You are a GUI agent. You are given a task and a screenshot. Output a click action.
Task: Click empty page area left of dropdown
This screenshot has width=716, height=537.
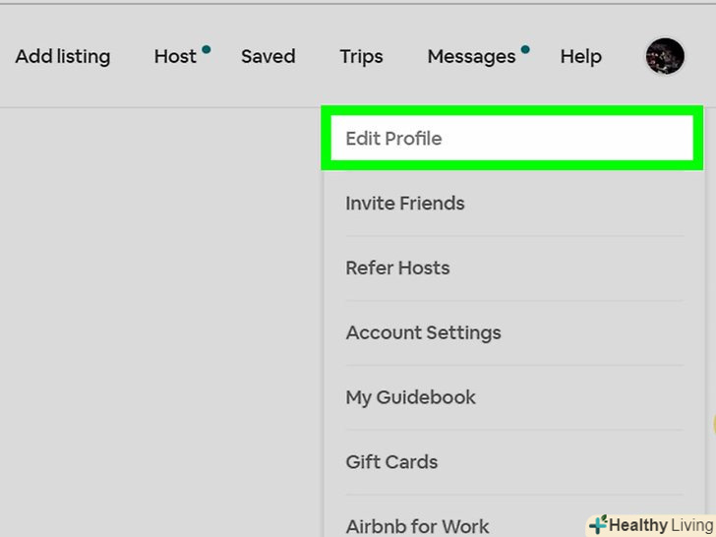(x=157, y=315)
